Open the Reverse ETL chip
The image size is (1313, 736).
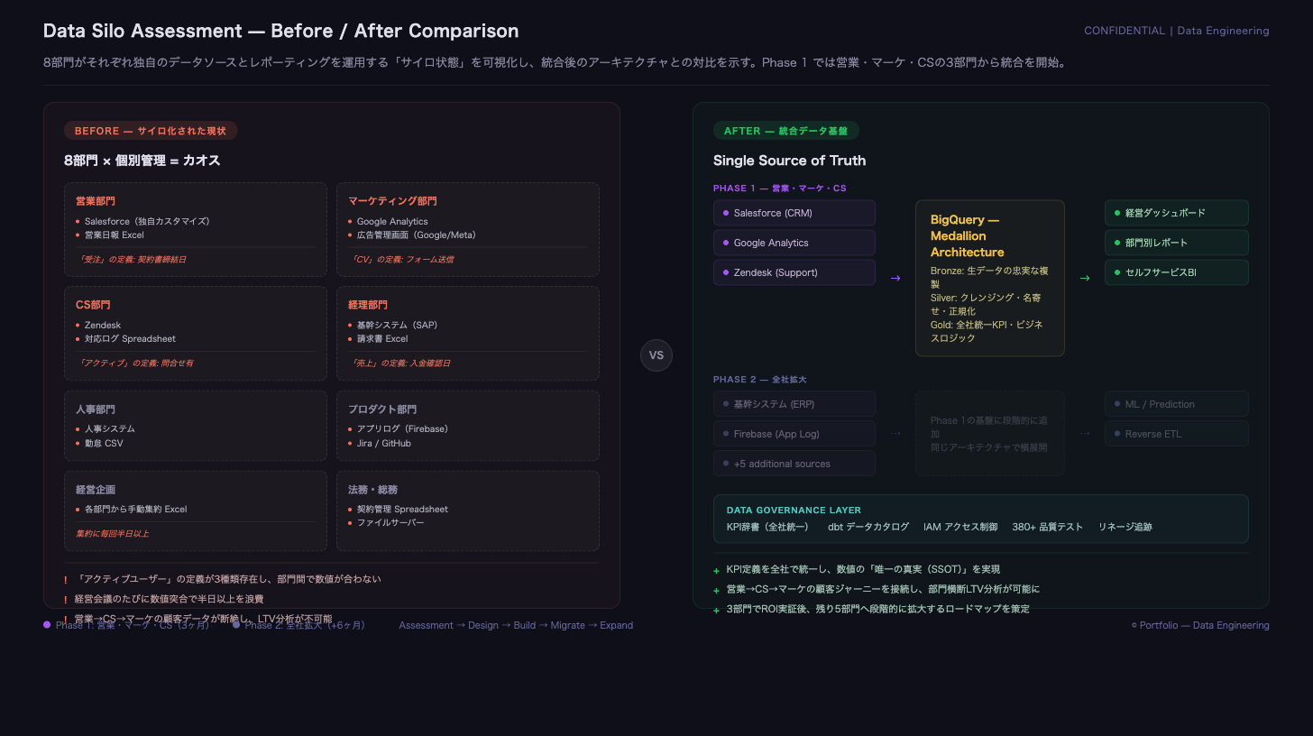click(1176, 434)
